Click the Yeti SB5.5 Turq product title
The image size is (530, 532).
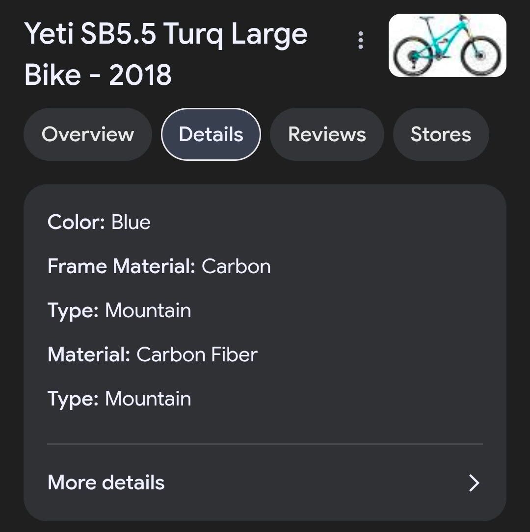pos(166,34)
